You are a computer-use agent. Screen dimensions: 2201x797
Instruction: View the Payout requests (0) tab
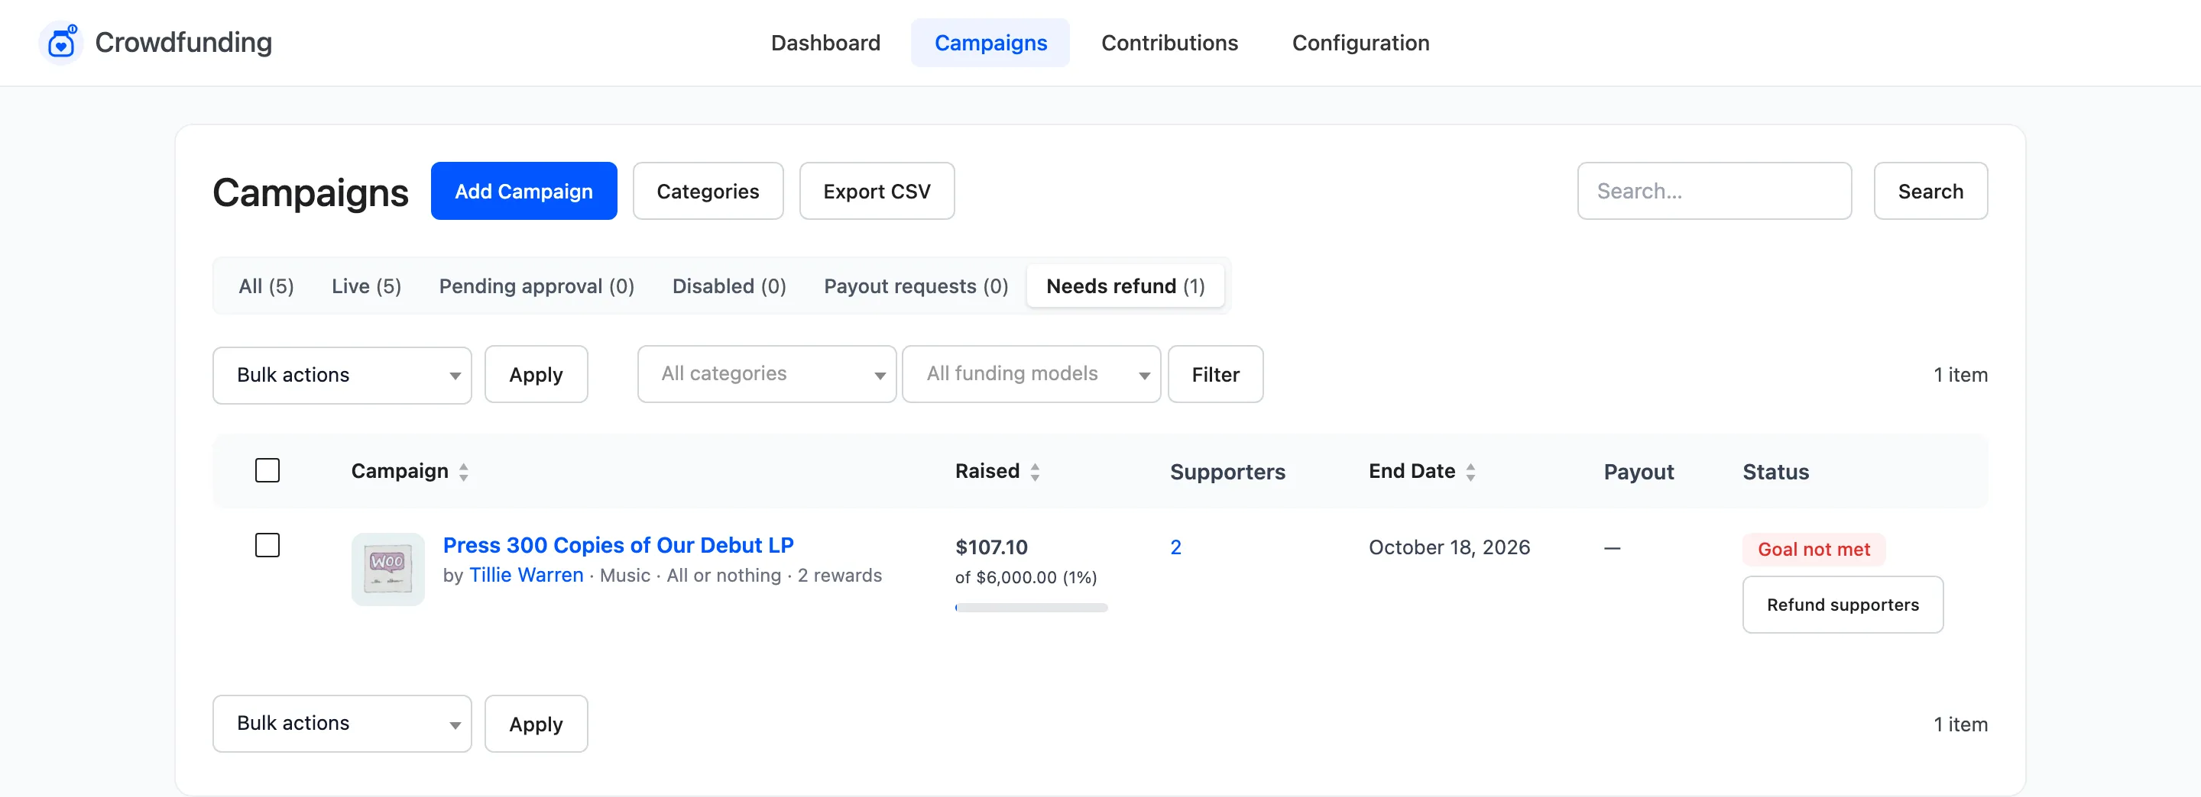coord(916,286)
